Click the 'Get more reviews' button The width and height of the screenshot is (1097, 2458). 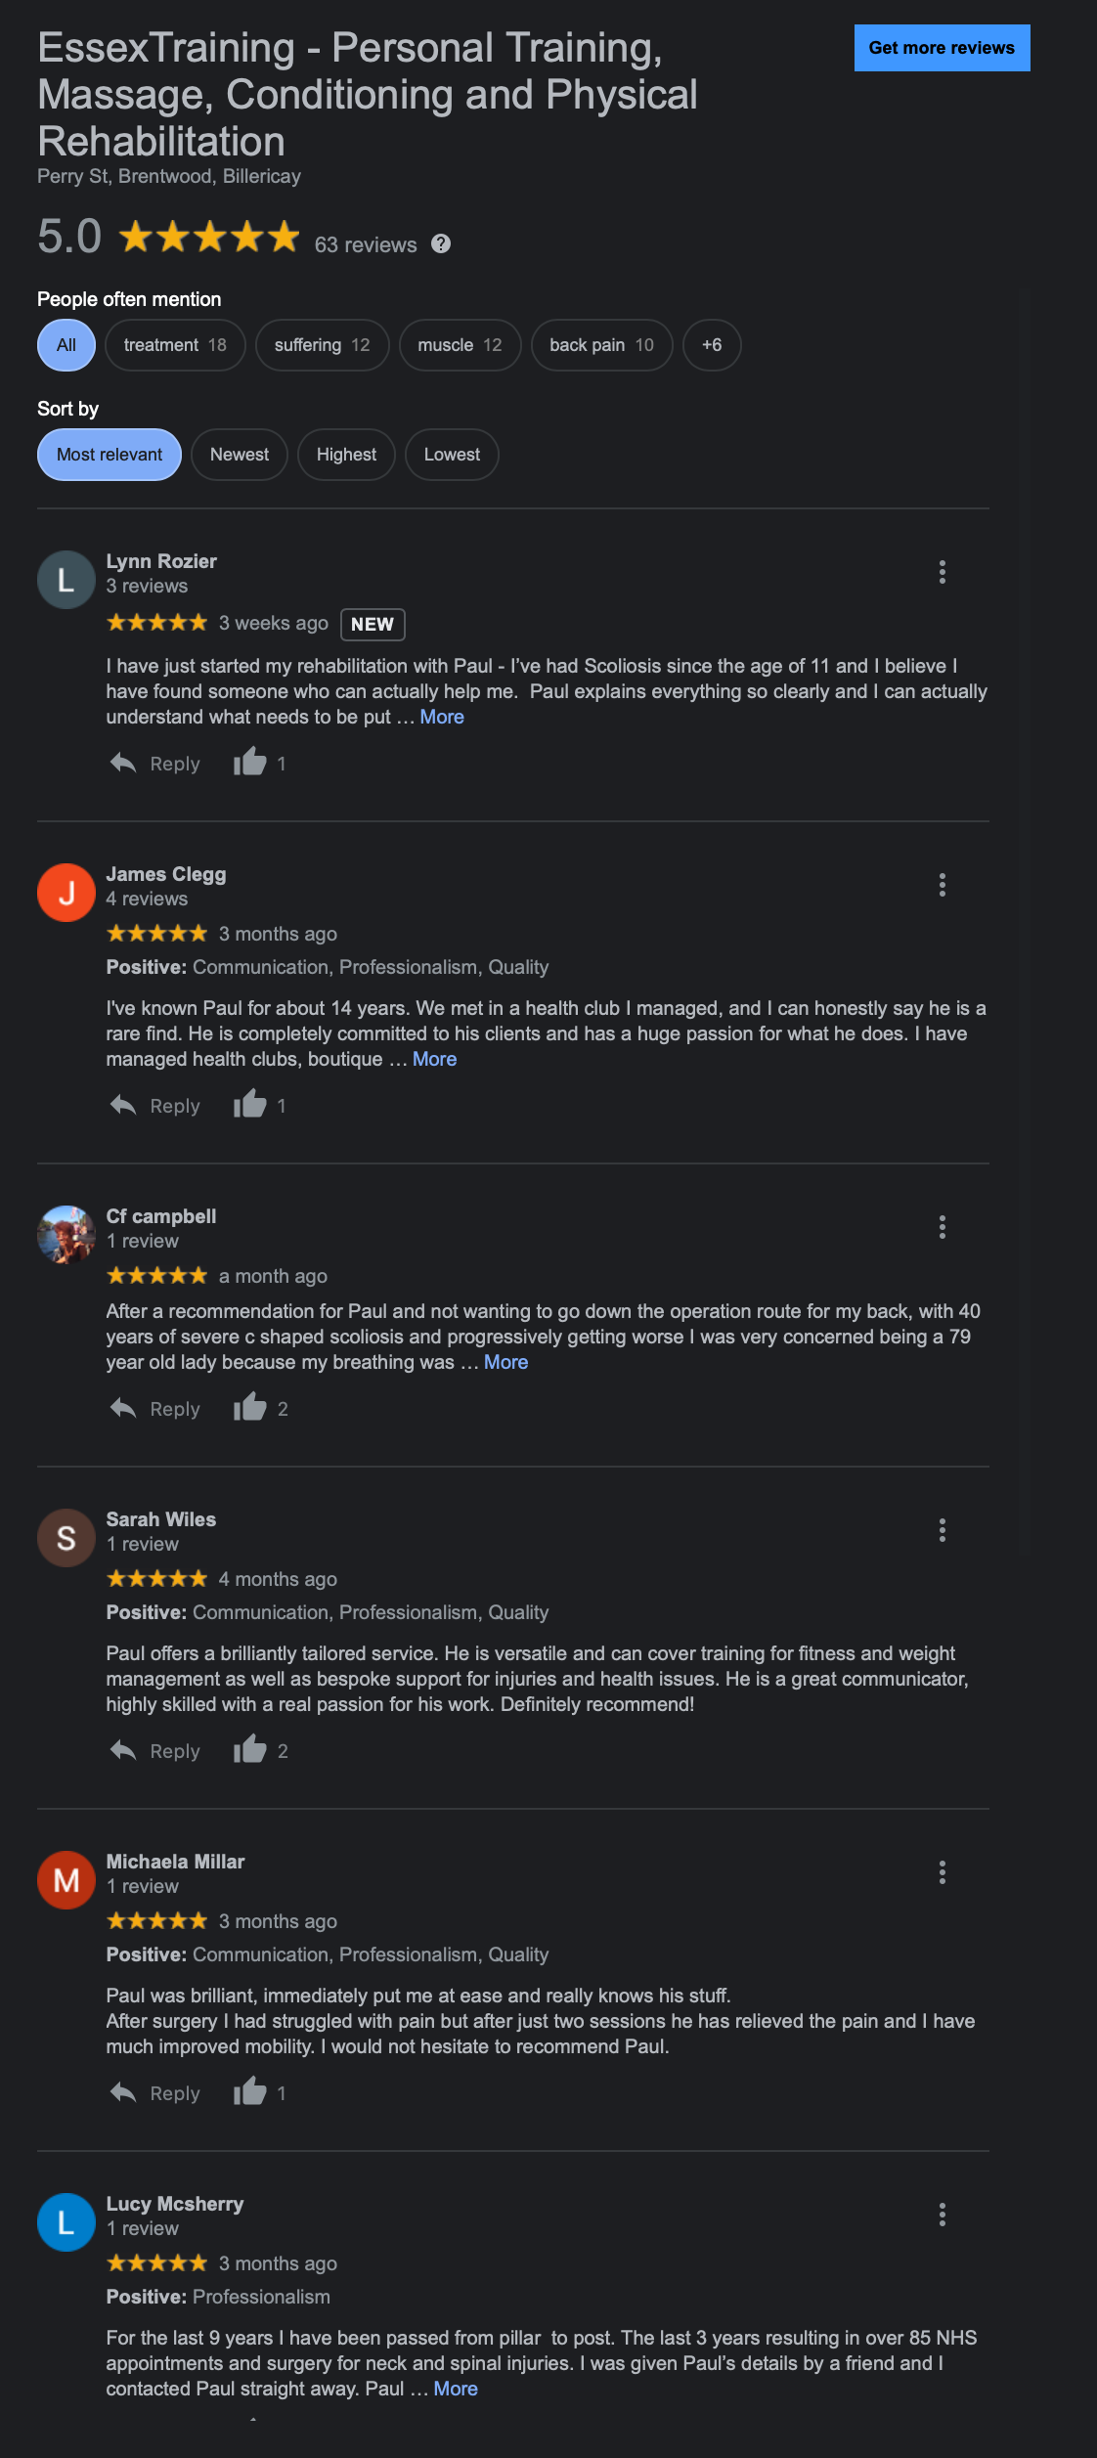click(942, 48)
